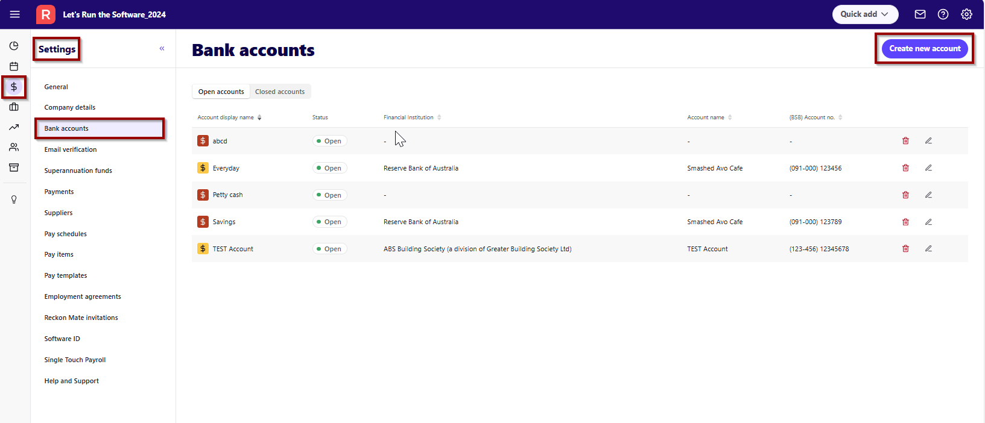Select the dollar sign sidebar icon
985x423 pixels.
click(14, 87)
